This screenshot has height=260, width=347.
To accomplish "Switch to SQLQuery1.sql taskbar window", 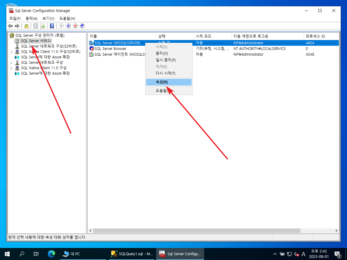I will click(x=132, y=254).
